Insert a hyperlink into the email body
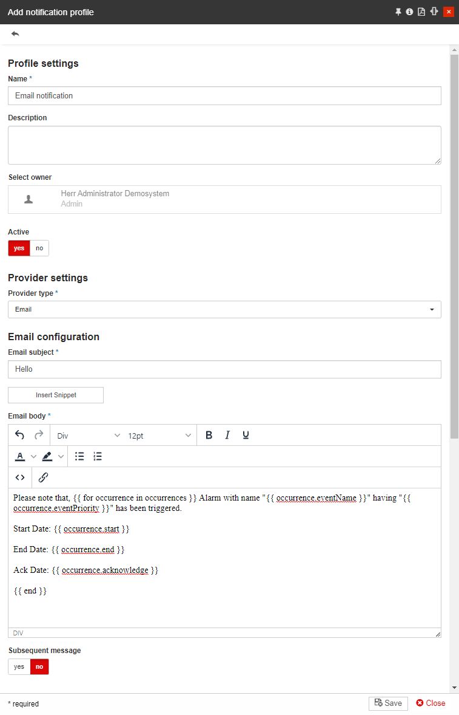 pos(43,477)
